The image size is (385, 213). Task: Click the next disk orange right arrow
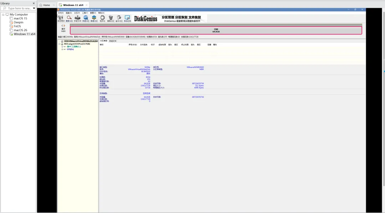64,26
